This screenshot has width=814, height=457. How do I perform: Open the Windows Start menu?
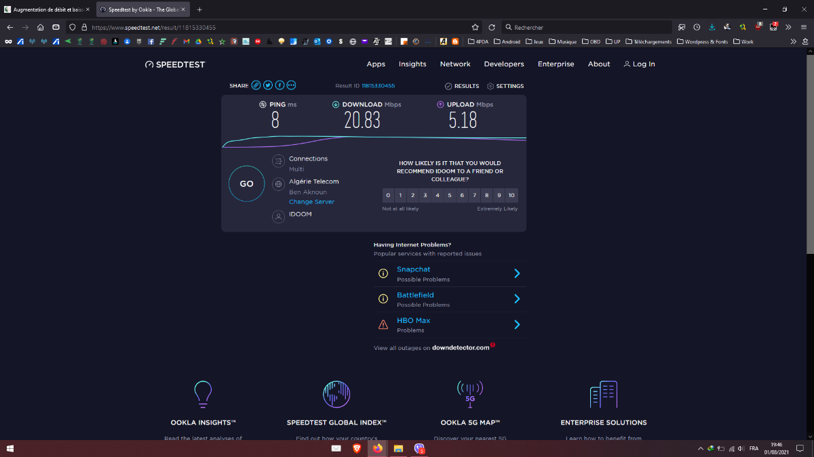[x=10, y=448]
